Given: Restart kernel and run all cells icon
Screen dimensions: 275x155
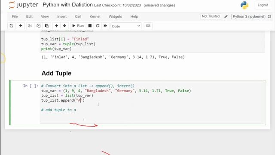Looking at the screenshot, I should (105, 26).
